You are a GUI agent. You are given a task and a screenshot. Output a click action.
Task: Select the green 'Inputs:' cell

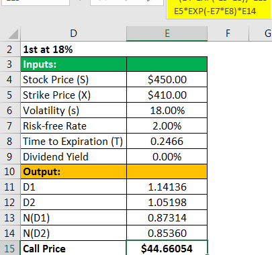(73, 64)
